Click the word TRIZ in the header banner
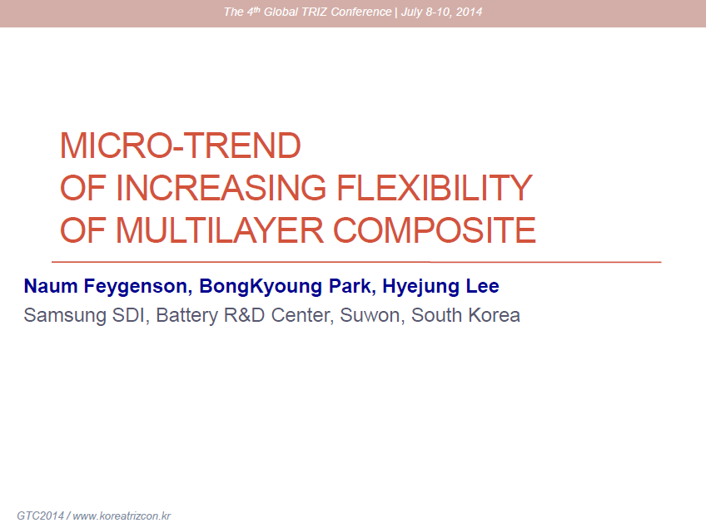 pyautogui.click(x=321, y=12)
